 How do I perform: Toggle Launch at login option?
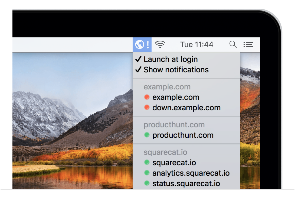click(x=186, y=59)
